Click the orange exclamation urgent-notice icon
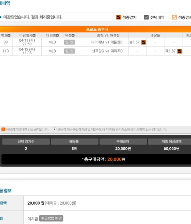 [x=3, y=130]
